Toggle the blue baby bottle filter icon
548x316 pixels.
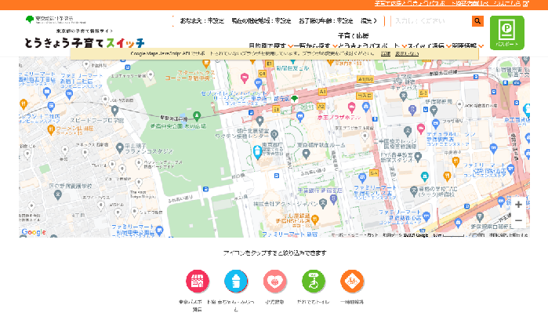coord(236,281)
